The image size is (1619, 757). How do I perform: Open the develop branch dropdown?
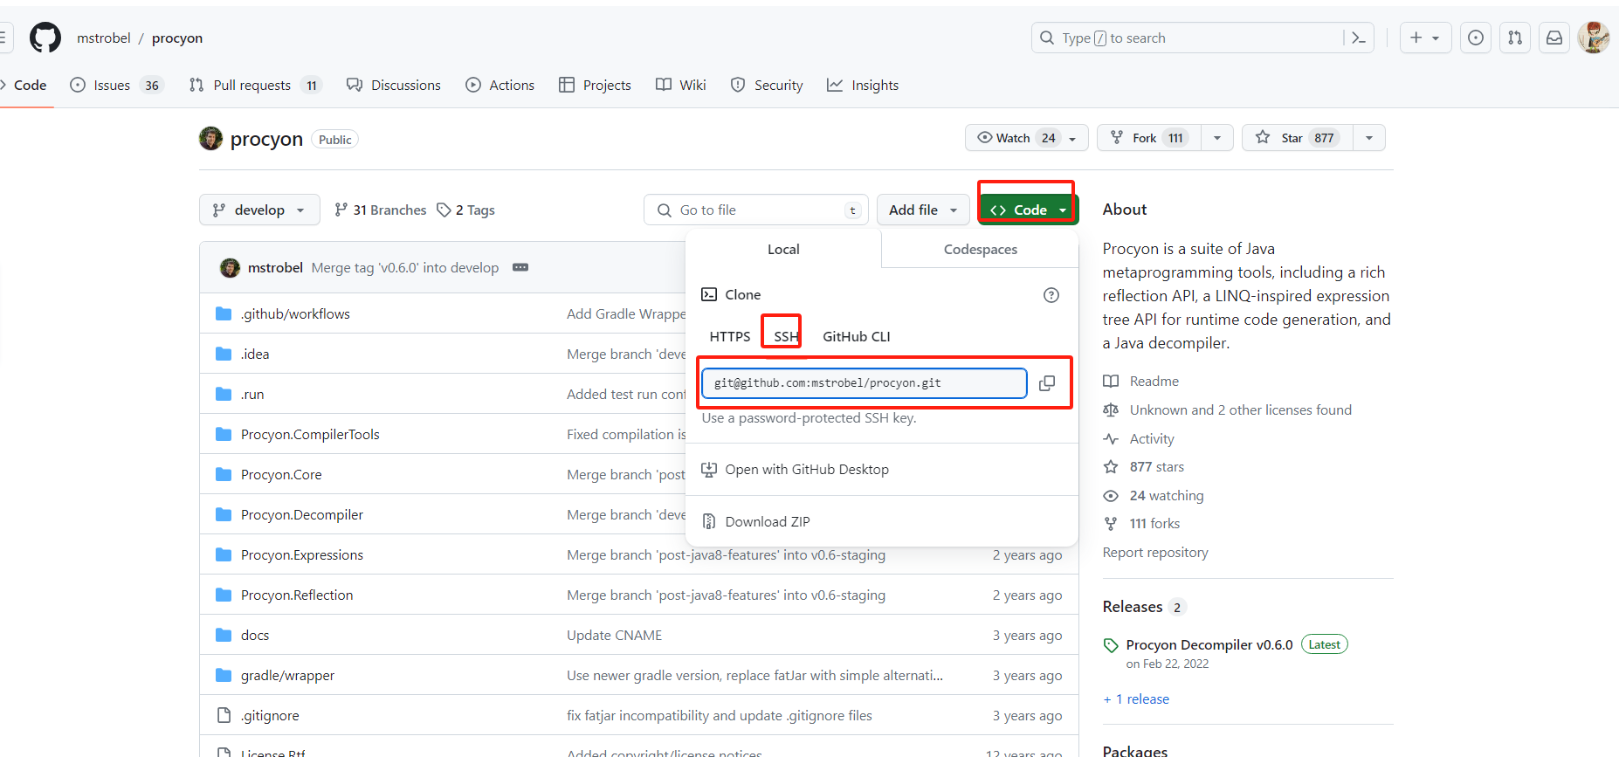(x=259, y=210)
